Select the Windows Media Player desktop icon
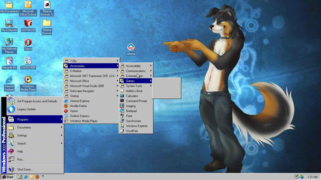 [28, 83]
